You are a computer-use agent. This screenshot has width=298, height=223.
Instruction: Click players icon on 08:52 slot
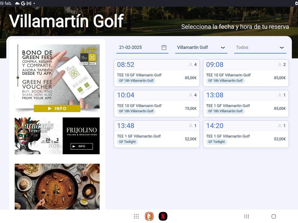click(191, 65)
